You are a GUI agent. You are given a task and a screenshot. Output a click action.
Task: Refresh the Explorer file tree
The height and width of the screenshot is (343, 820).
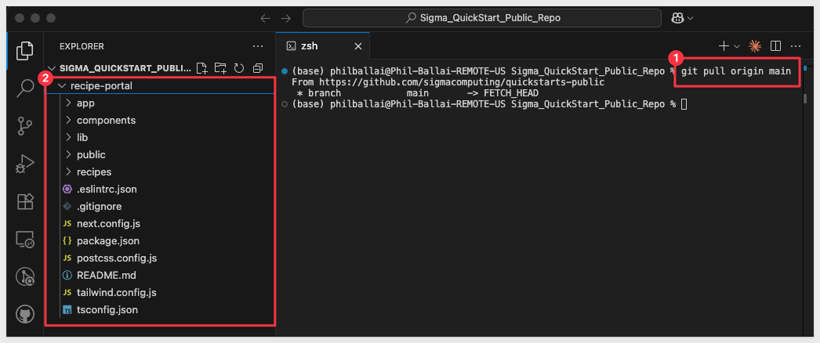239,68
